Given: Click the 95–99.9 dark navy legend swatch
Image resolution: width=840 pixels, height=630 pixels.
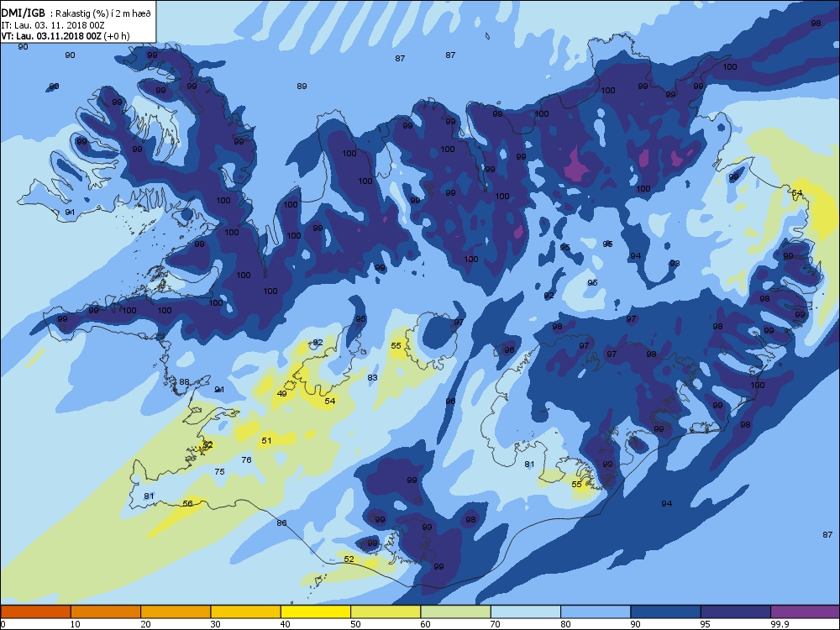Looking at the screenshot, I should (x=736, y=612).
